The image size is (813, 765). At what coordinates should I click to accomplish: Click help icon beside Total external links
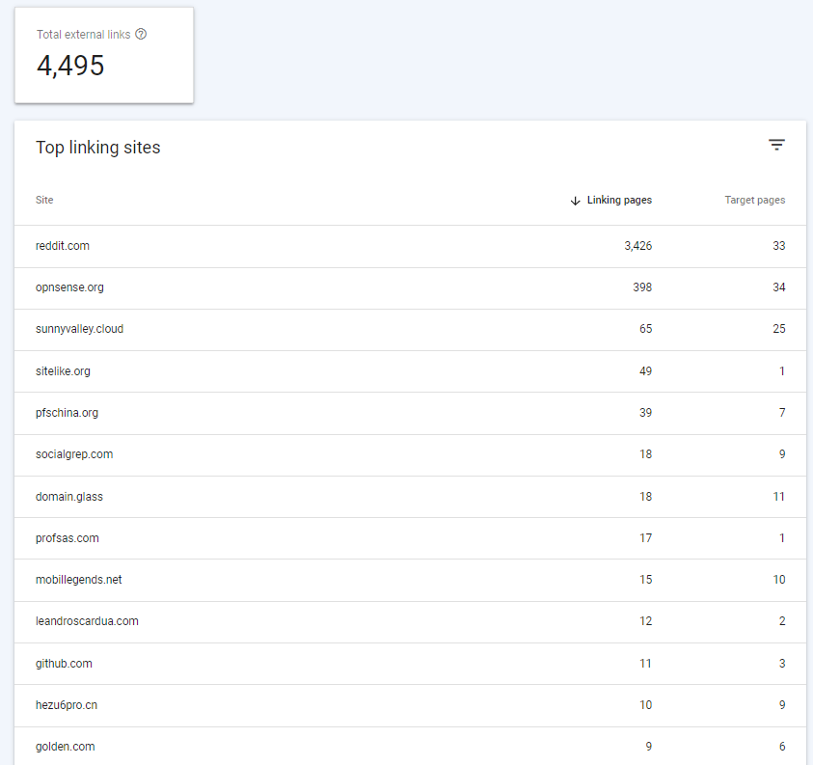point(141,34)
